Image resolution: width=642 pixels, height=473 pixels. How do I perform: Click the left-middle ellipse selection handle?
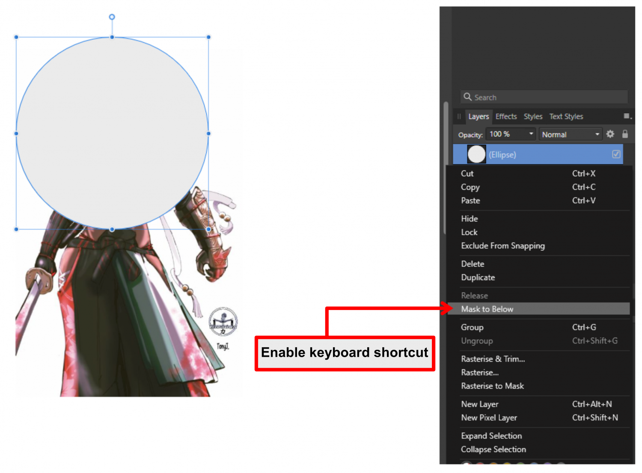tap(16, 133)
